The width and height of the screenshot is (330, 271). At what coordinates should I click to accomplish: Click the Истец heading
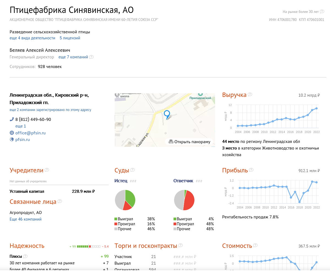coord(121,181)
